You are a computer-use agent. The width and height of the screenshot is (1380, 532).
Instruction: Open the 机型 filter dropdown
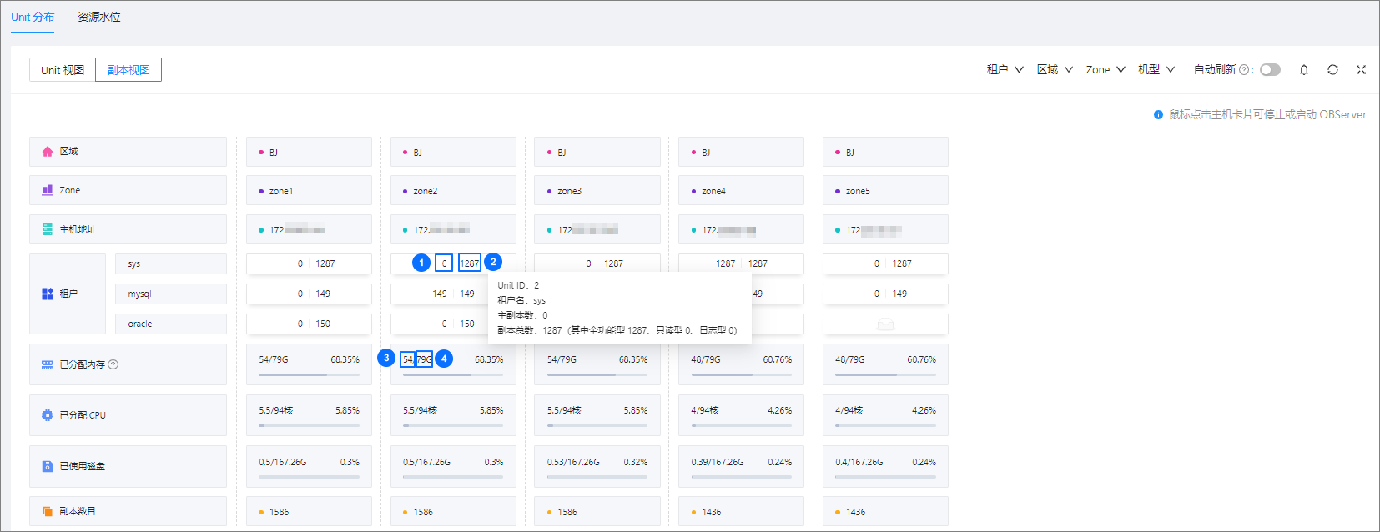pos(1156,70)
